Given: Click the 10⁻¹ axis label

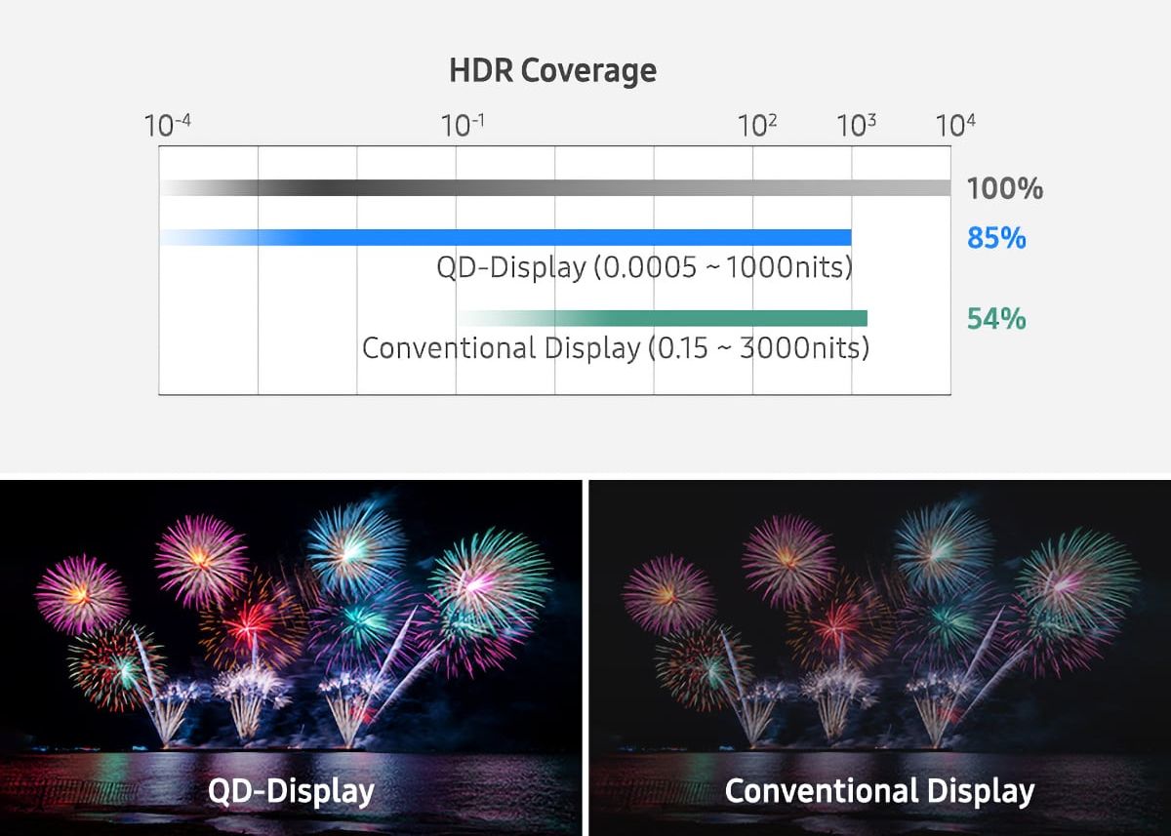Looking at the screenshot, I should (x=464, y=125).
